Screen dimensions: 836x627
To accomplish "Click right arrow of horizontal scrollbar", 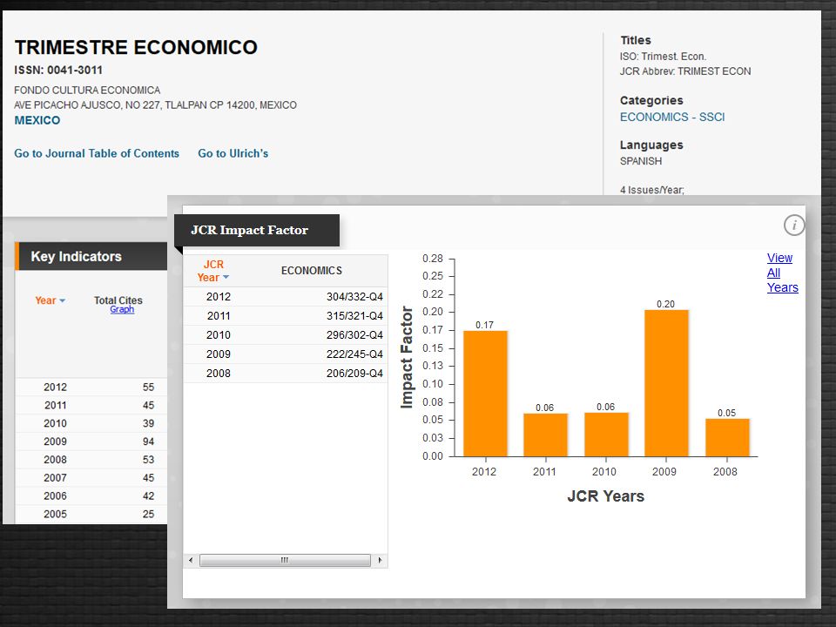I will click(380, 560).
